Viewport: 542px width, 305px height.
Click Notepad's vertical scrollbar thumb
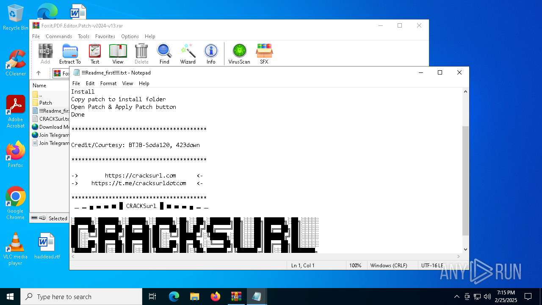pos(466,180)
